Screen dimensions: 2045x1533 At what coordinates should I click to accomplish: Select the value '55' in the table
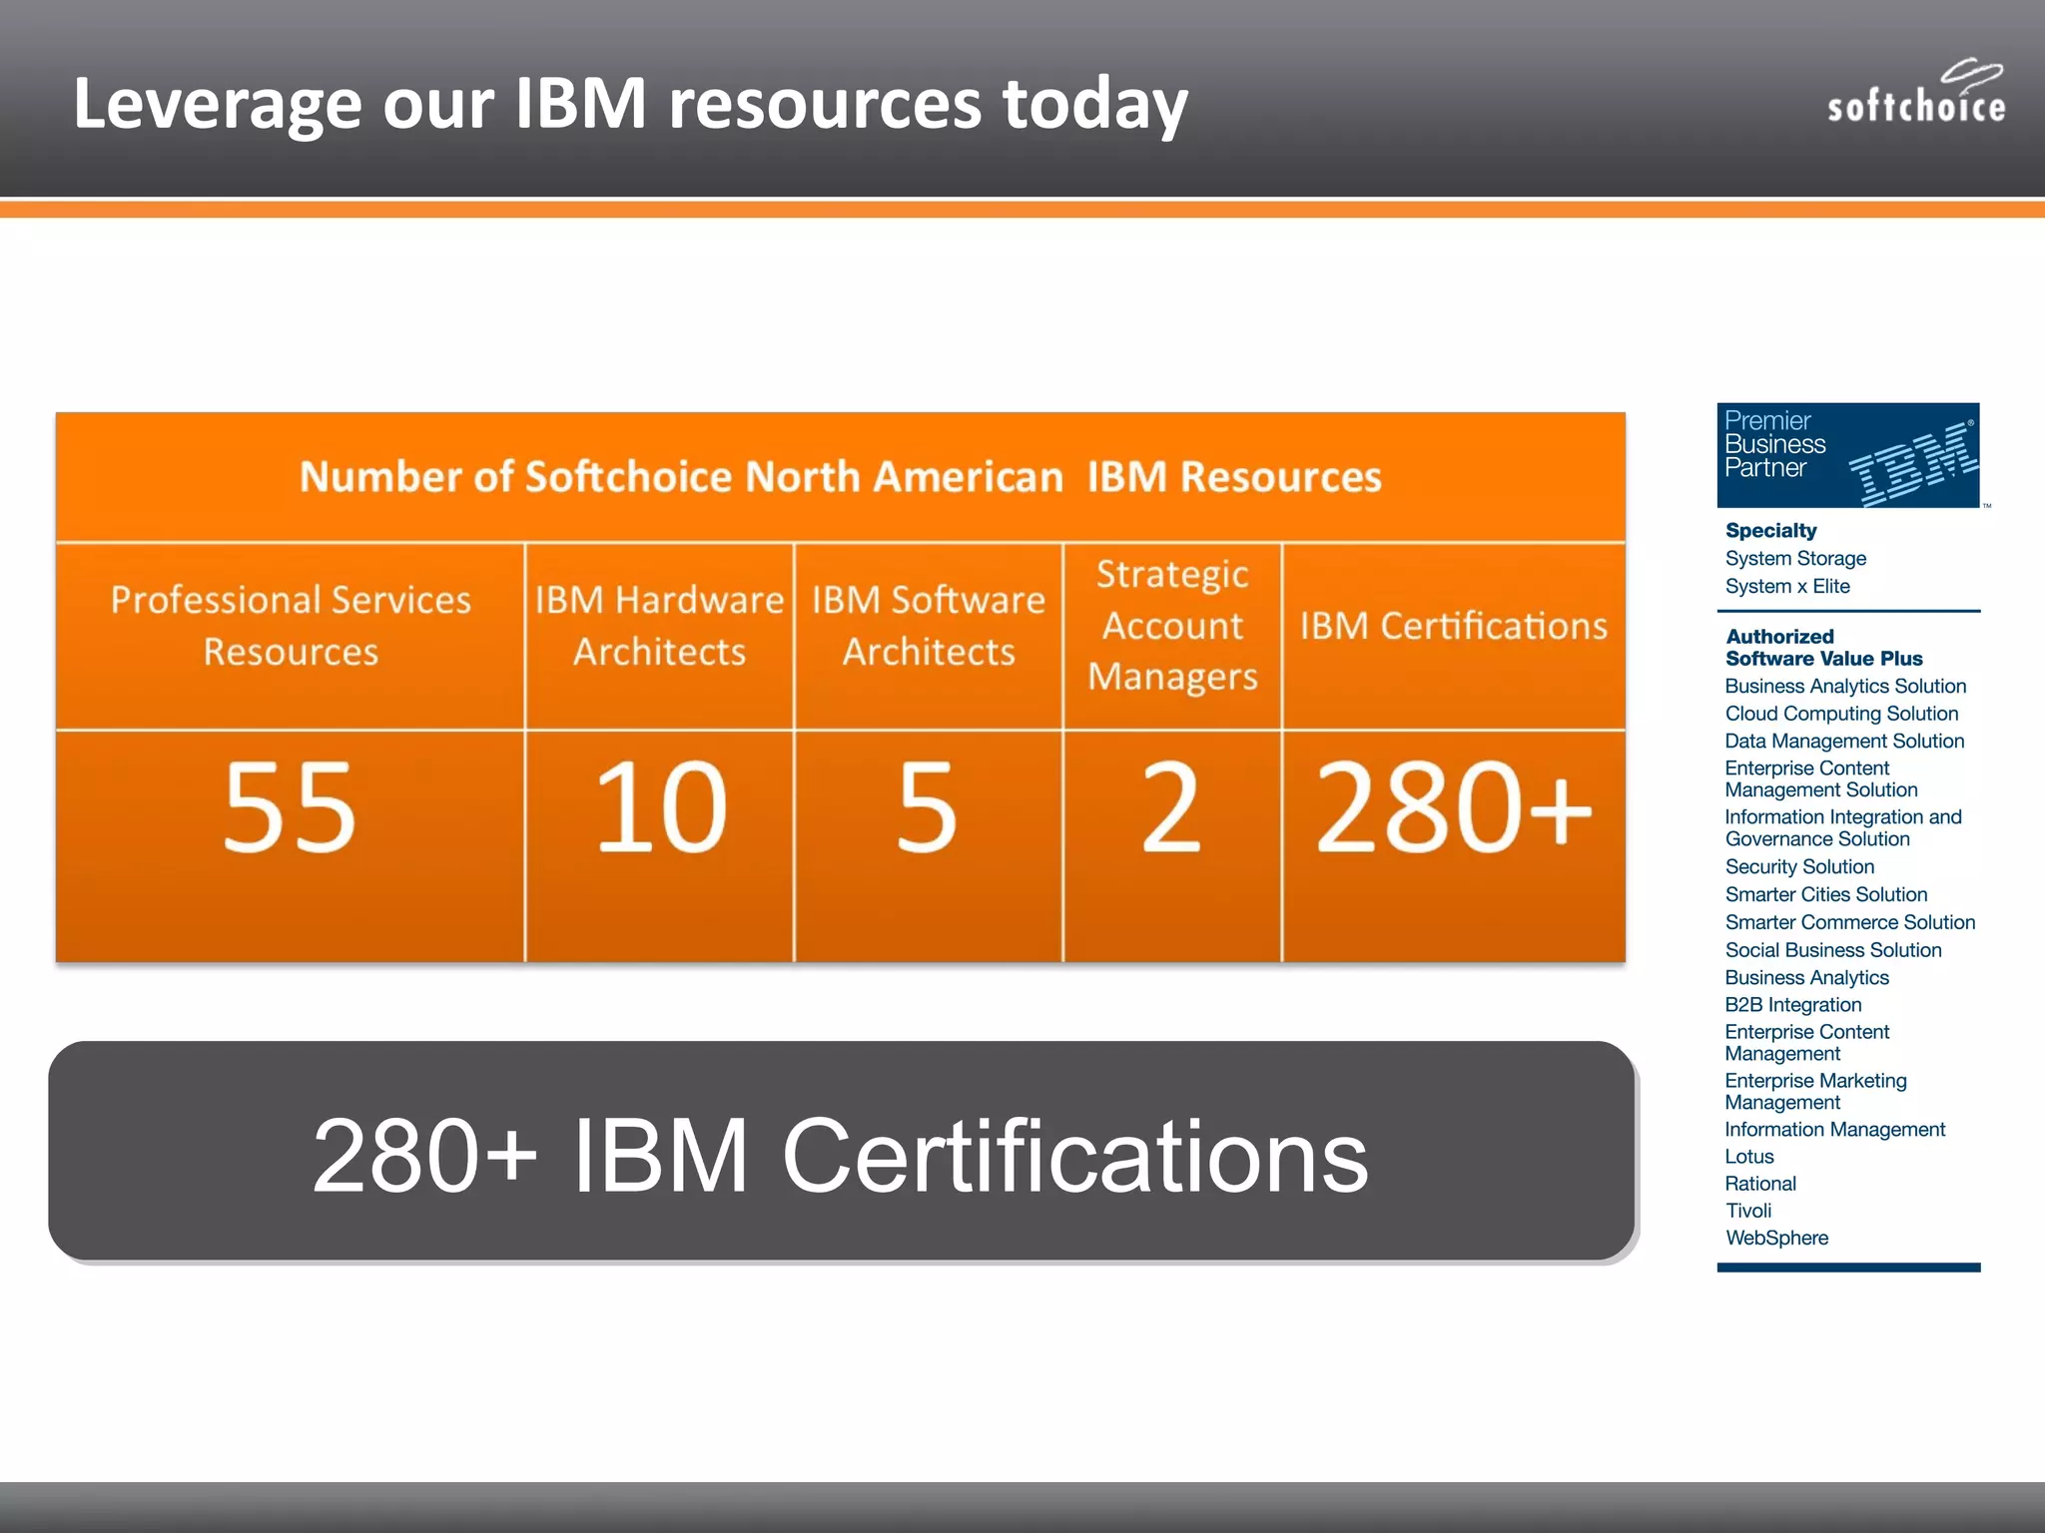(x=290, y=806)
